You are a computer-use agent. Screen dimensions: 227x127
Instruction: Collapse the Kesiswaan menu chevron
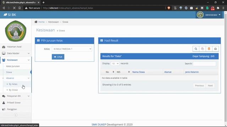tap(28, 60)
